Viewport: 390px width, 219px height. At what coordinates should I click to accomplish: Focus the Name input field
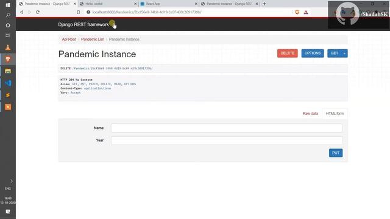[227, 128]
